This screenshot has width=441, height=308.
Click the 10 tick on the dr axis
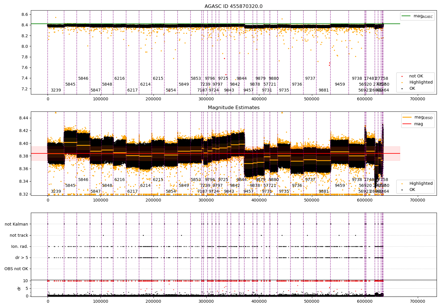26,281
